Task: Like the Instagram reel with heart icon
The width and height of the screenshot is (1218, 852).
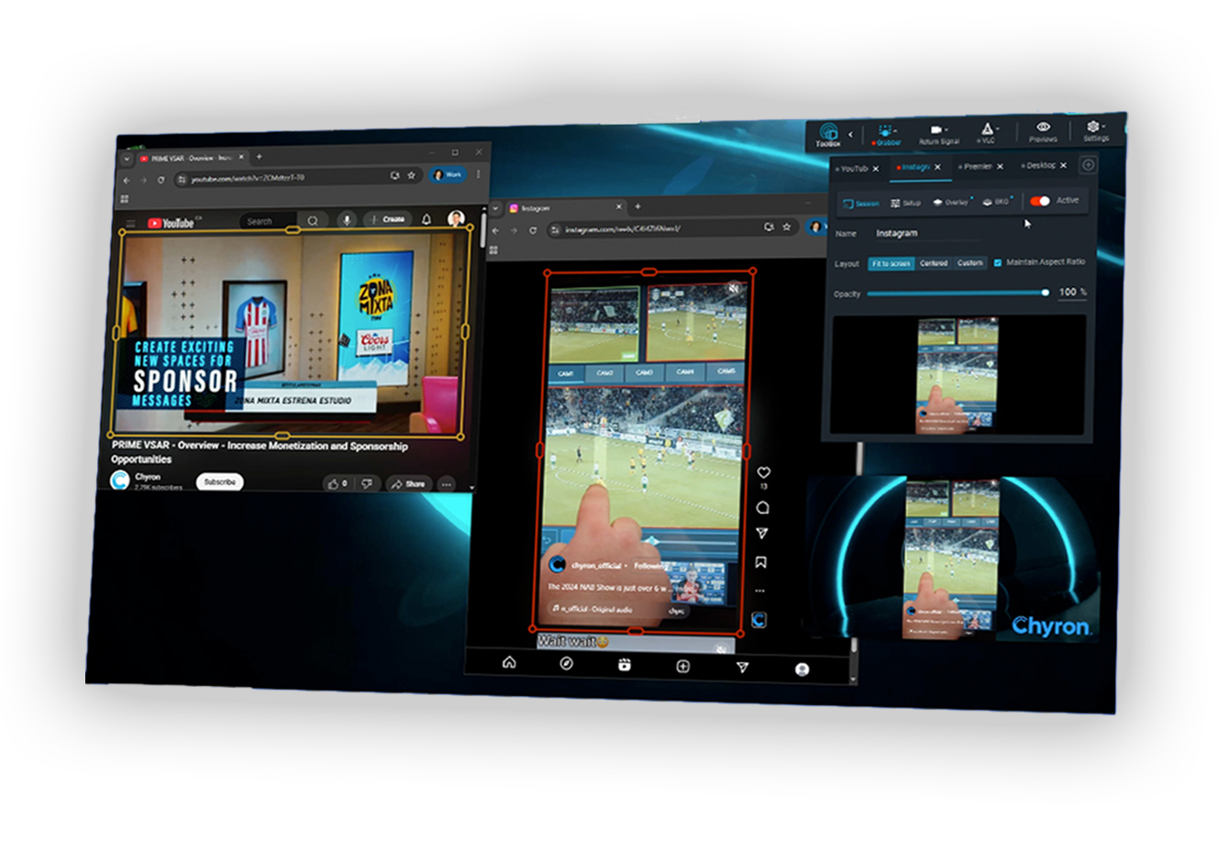Action: (763, 473)
